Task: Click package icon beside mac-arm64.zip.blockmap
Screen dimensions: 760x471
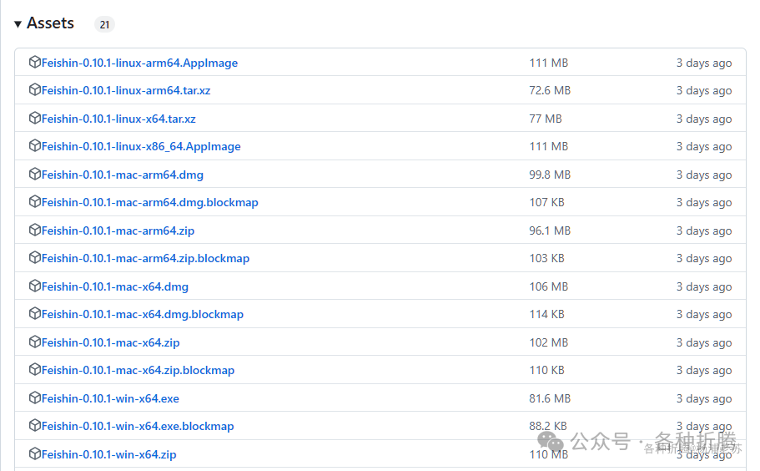Action: (35, 257)
